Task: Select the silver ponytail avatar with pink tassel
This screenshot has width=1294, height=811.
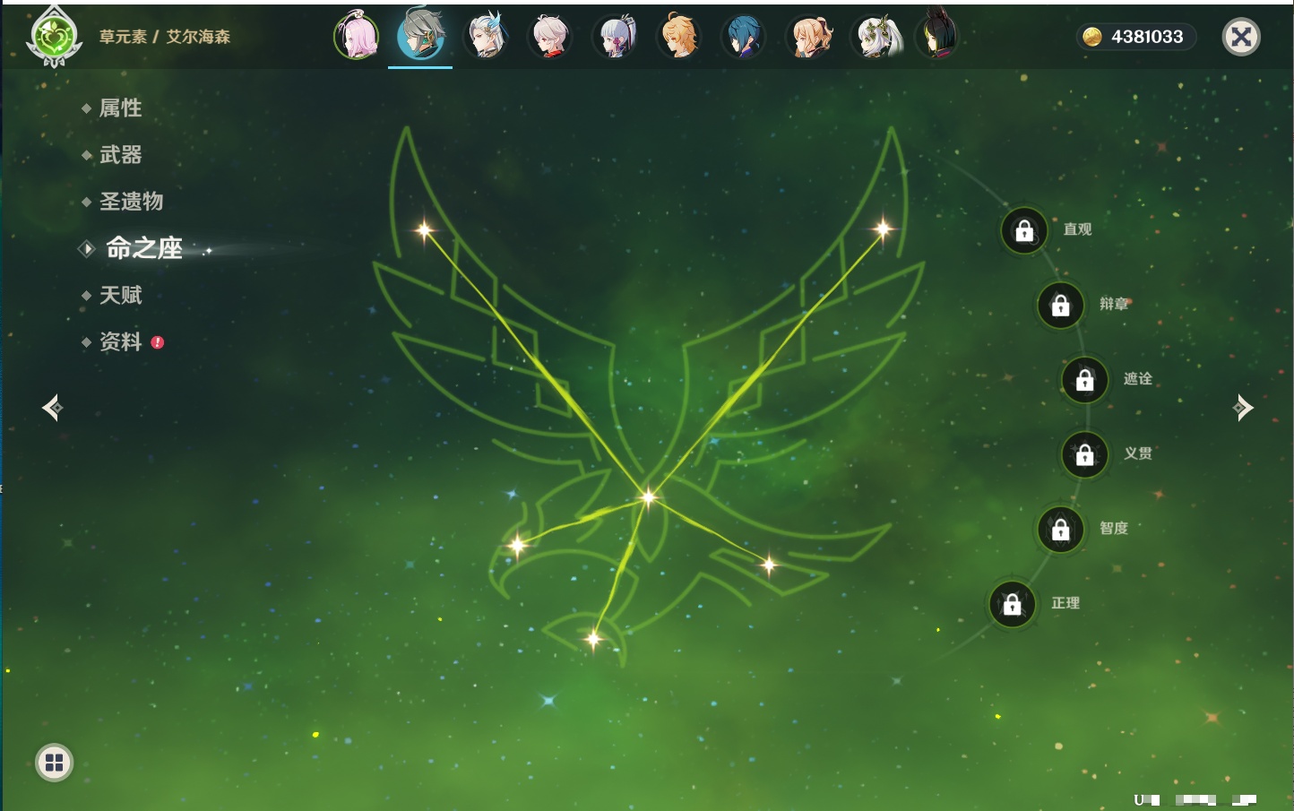Action: [x=615, y=37]
